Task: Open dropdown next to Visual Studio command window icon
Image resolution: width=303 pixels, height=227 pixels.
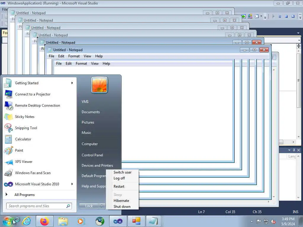Action: 261,16
